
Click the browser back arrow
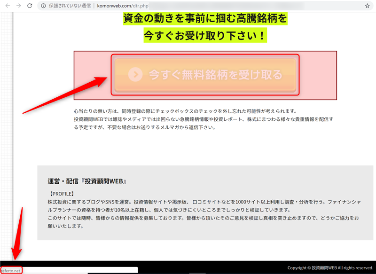(x=8, y=6)
